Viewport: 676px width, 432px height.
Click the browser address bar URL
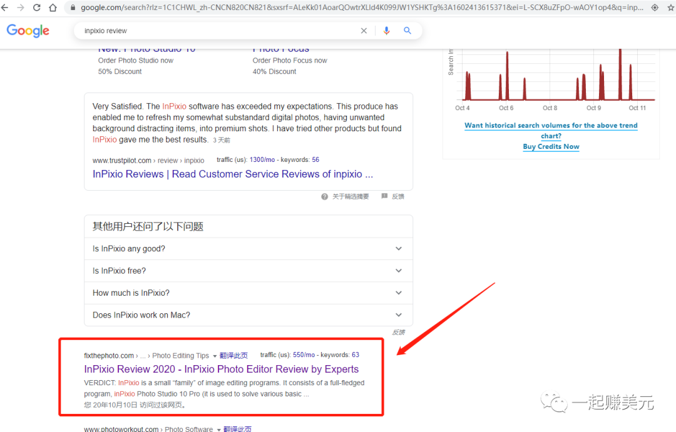(362, 8)
